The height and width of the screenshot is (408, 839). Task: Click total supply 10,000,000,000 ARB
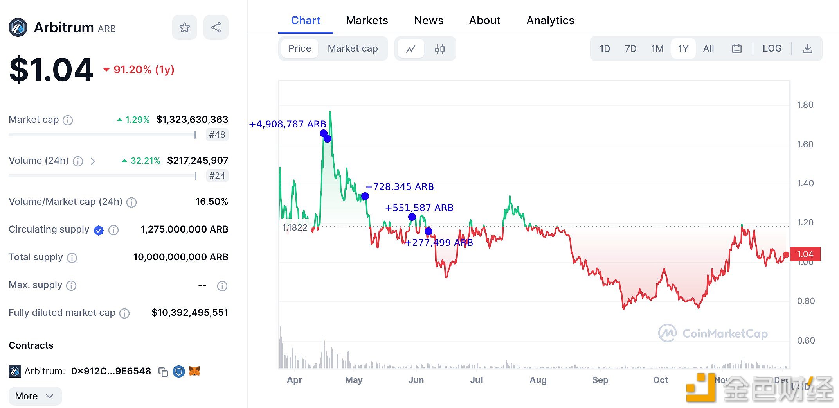181,257
